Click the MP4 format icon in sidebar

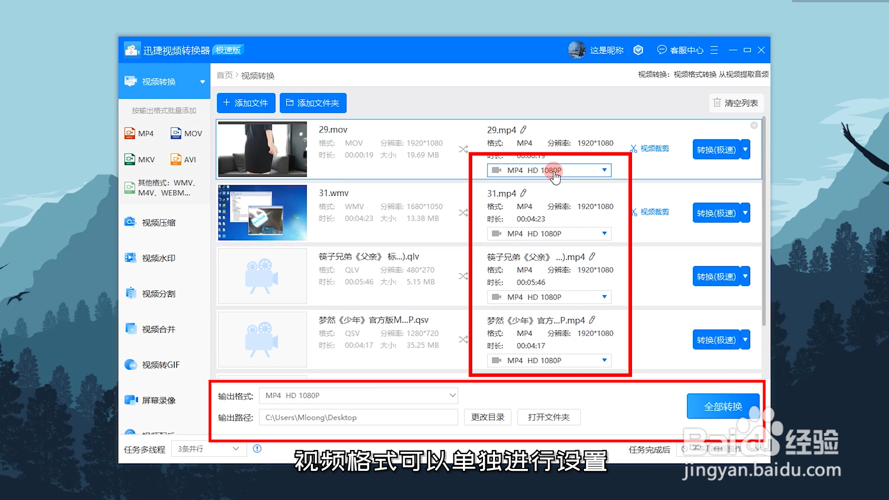point(130,133)
